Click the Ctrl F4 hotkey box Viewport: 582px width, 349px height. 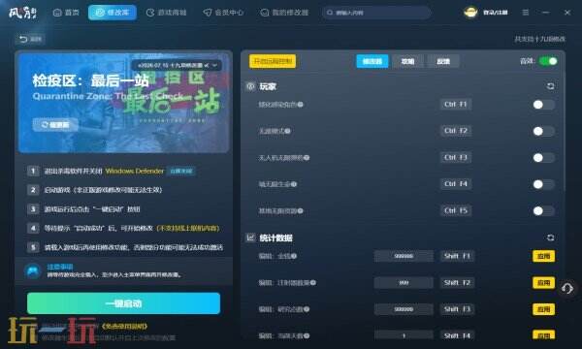point(456,184)
